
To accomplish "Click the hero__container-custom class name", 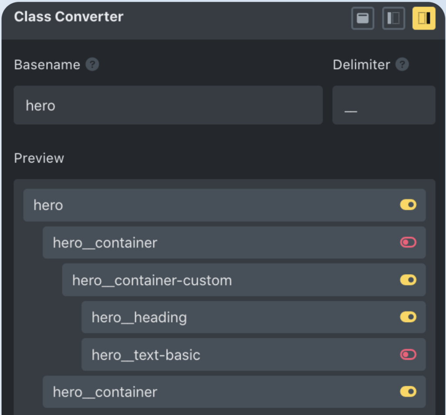I will 152,280.
